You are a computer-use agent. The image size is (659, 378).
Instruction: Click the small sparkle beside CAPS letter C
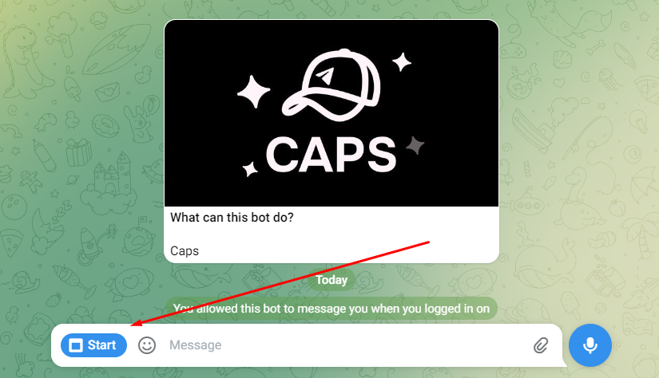click(x=251, y=169)
